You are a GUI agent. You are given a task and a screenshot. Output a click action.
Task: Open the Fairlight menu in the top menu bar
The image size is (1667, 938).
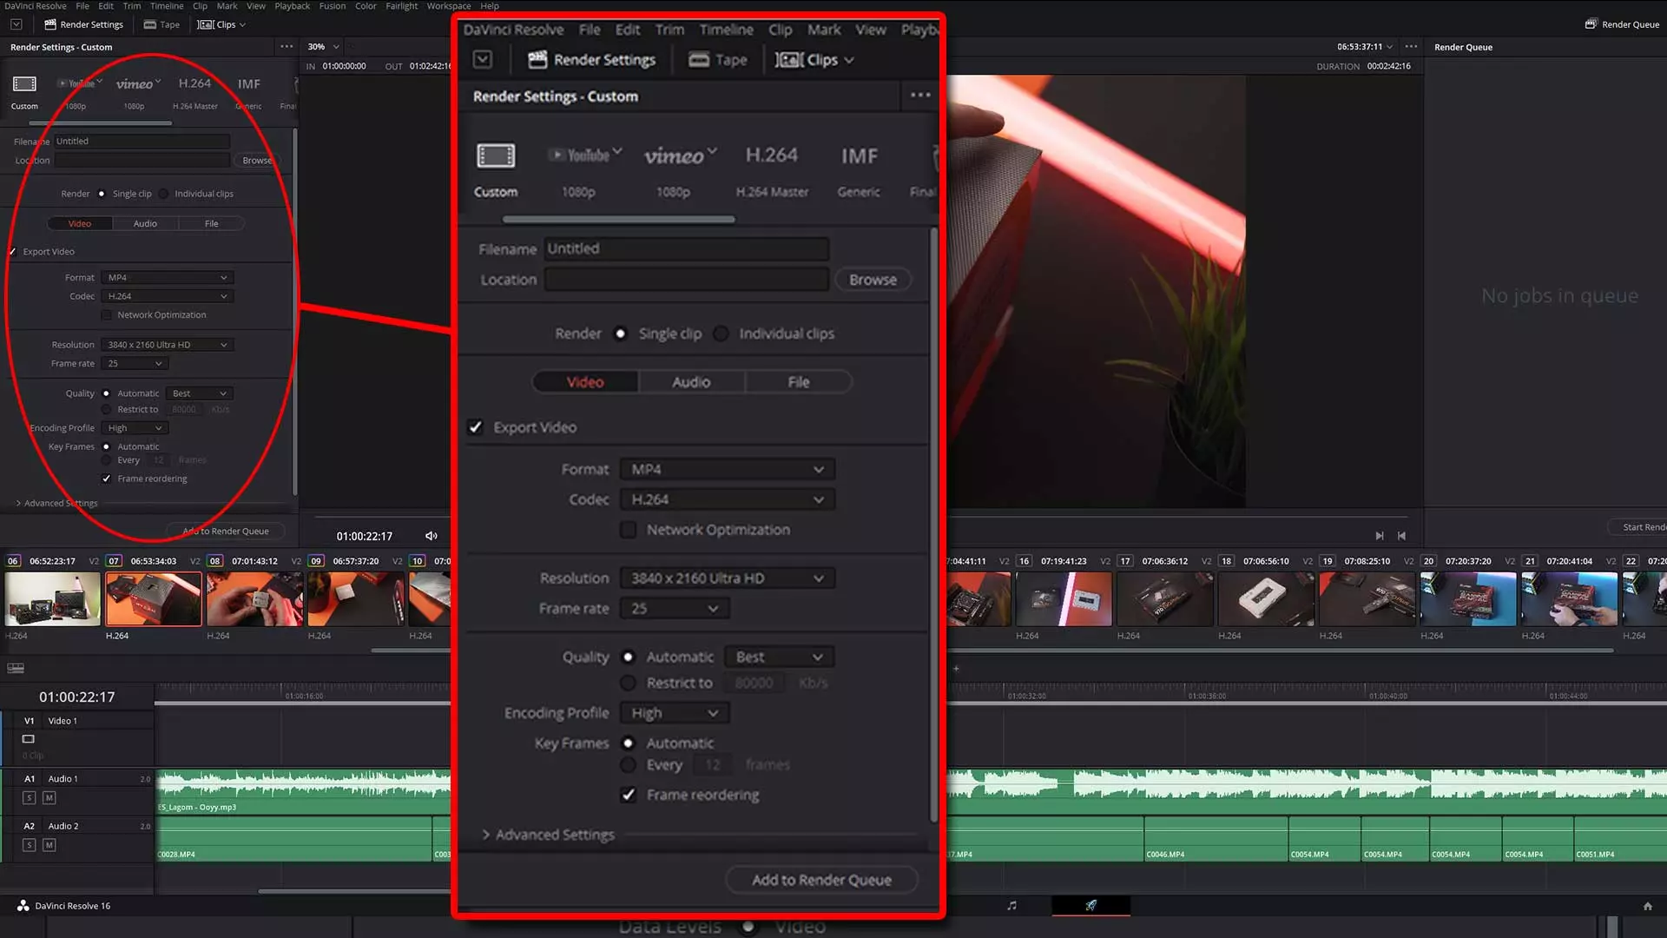coord(402,6)
